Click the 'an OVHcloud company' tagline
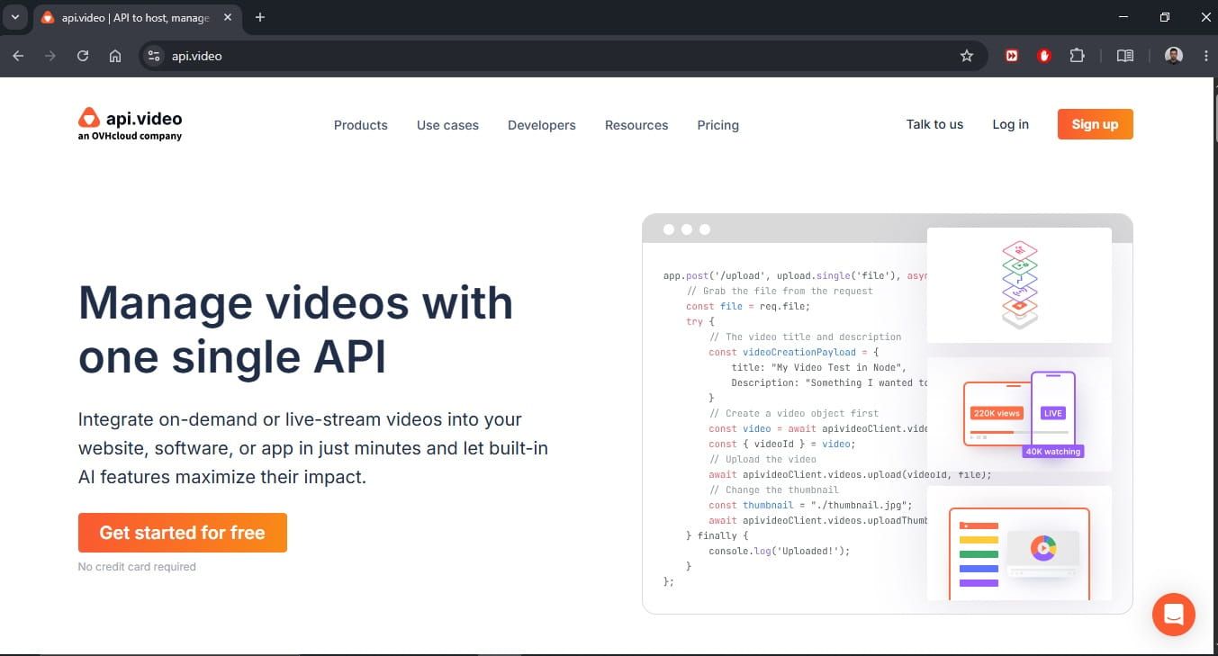 click(x=130, y=137)
